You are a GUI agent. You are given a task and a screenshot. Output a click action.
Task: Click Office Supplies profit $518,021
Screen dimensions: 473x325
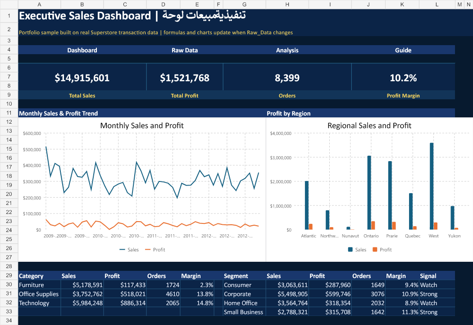pyautogui.click(x=125, y=294)
